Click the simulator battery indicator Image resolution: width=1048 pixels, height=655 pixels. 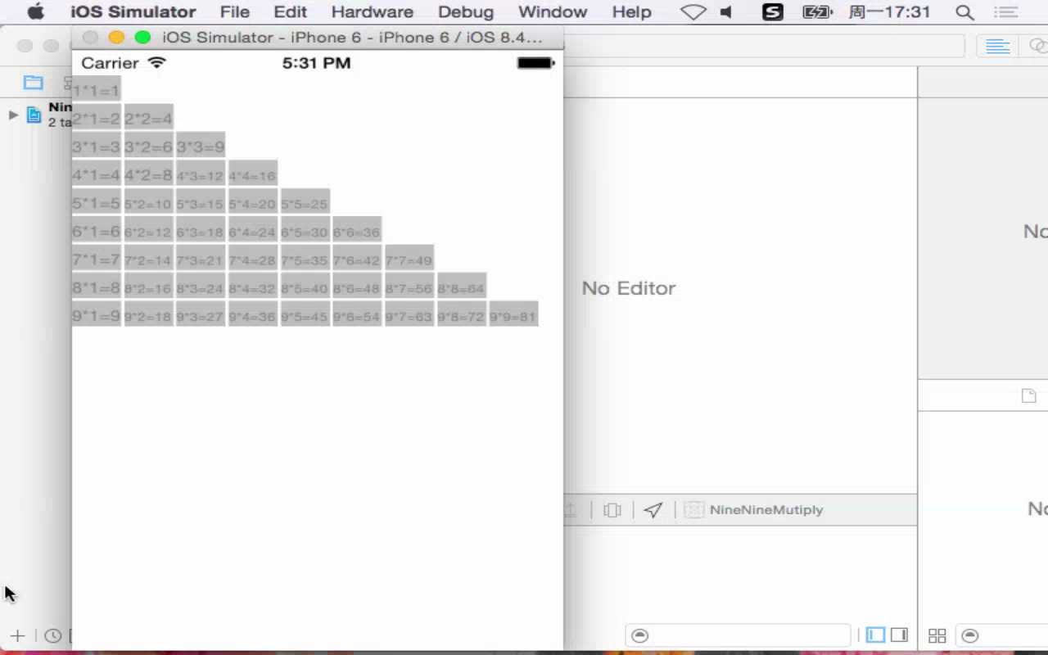(535, 63)
